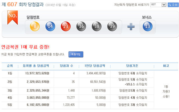Click the plus sign before bonus ball
179x112 pixels.
click(x=131, y=27)
